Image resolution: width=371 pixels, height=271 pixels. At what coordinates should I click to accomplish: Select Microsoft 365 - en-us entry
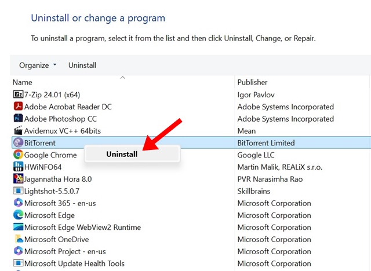coord(60,203)
